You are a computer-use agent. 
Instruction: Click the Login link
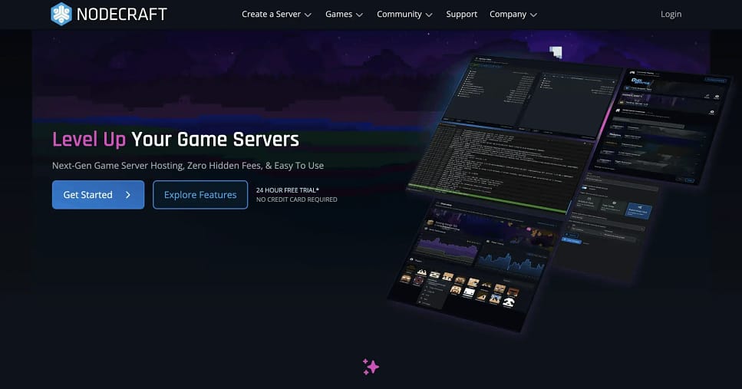click(x=671, y=14)
